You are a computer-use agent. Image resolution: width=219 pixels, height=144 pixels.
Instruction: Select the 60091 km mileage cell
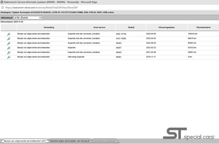192,43
